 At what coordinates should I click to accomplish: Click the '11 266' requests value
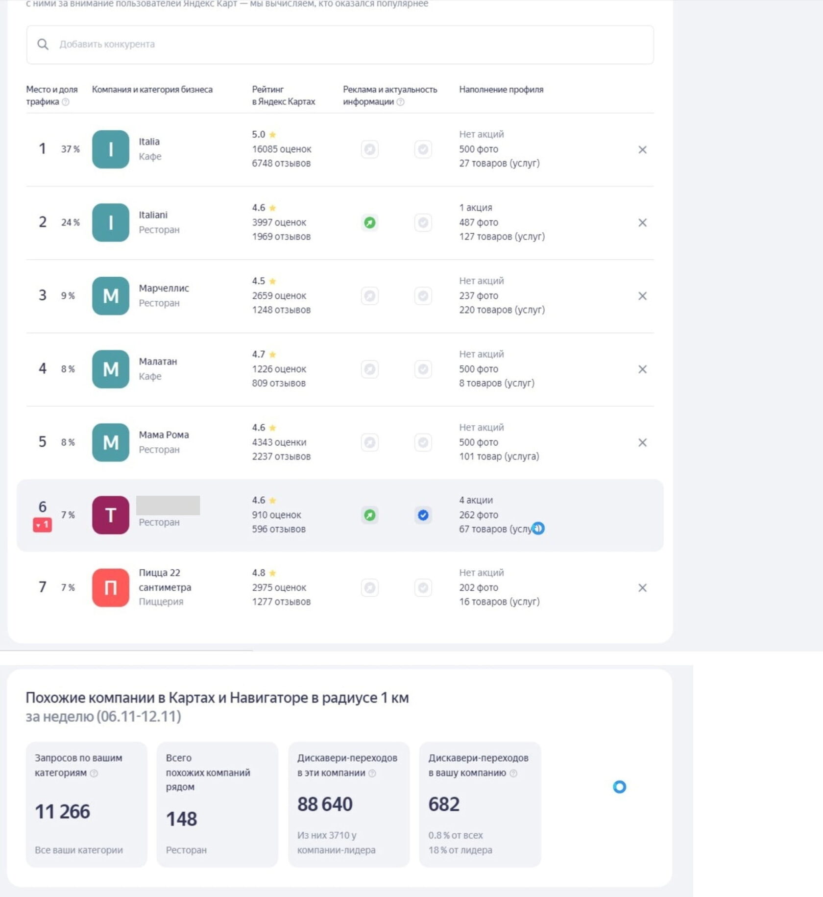click(63, 811)
